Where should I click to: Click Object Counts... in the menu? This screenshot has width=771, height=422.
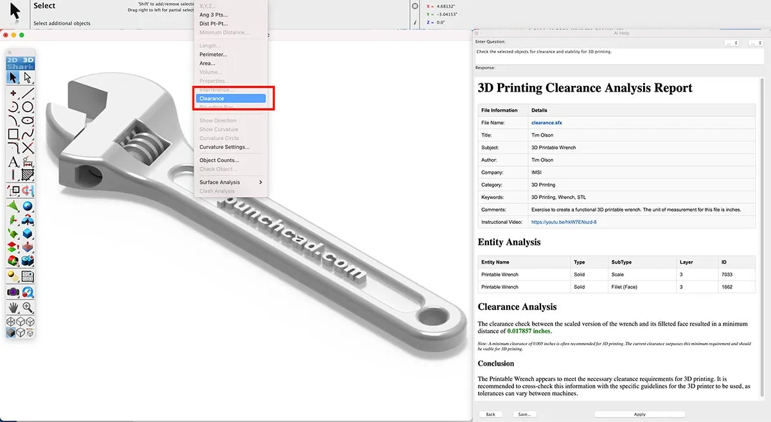pyautogui.click(x=219, y=160)
